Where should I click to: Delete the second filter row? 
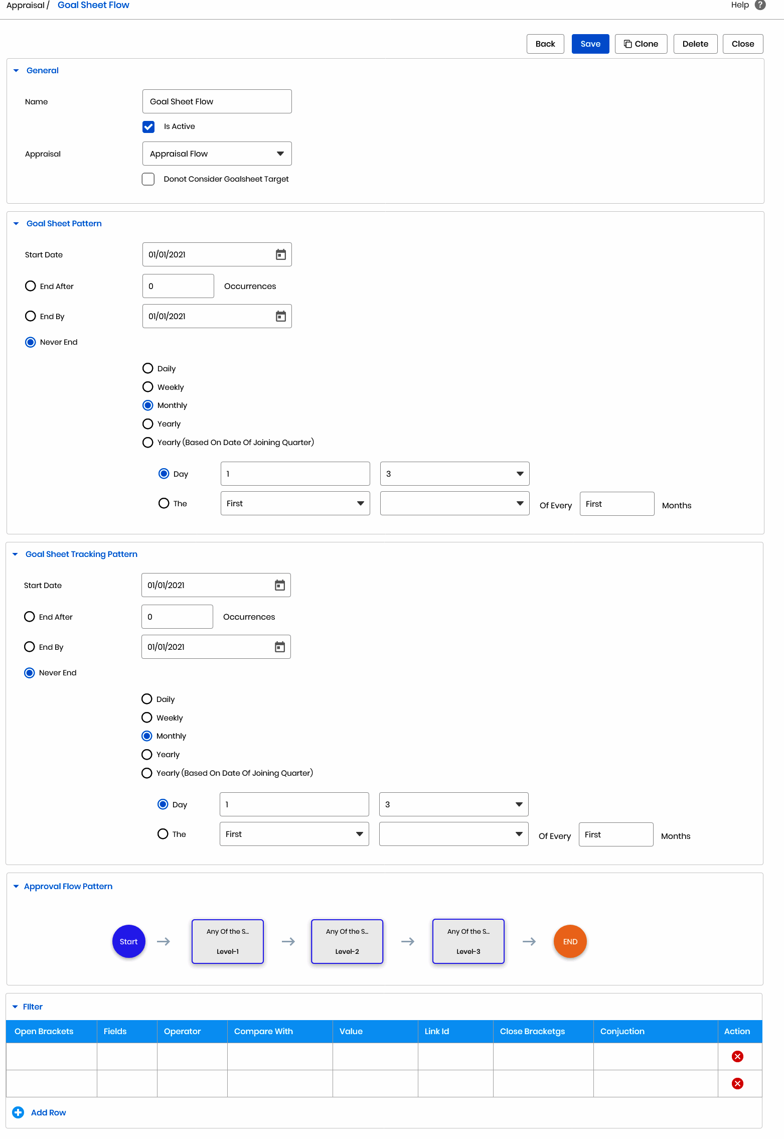tap(737, 1083)
